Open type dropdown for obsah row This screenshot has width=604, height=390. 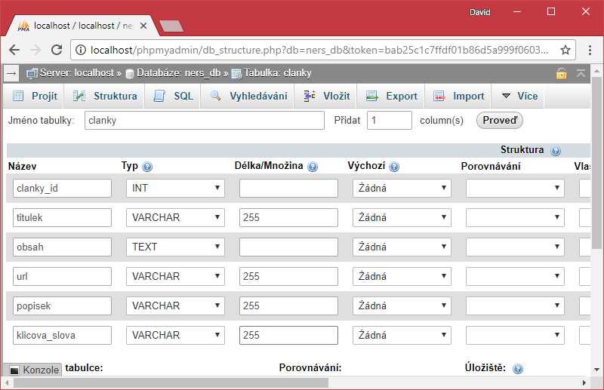[x=175, y=247]
